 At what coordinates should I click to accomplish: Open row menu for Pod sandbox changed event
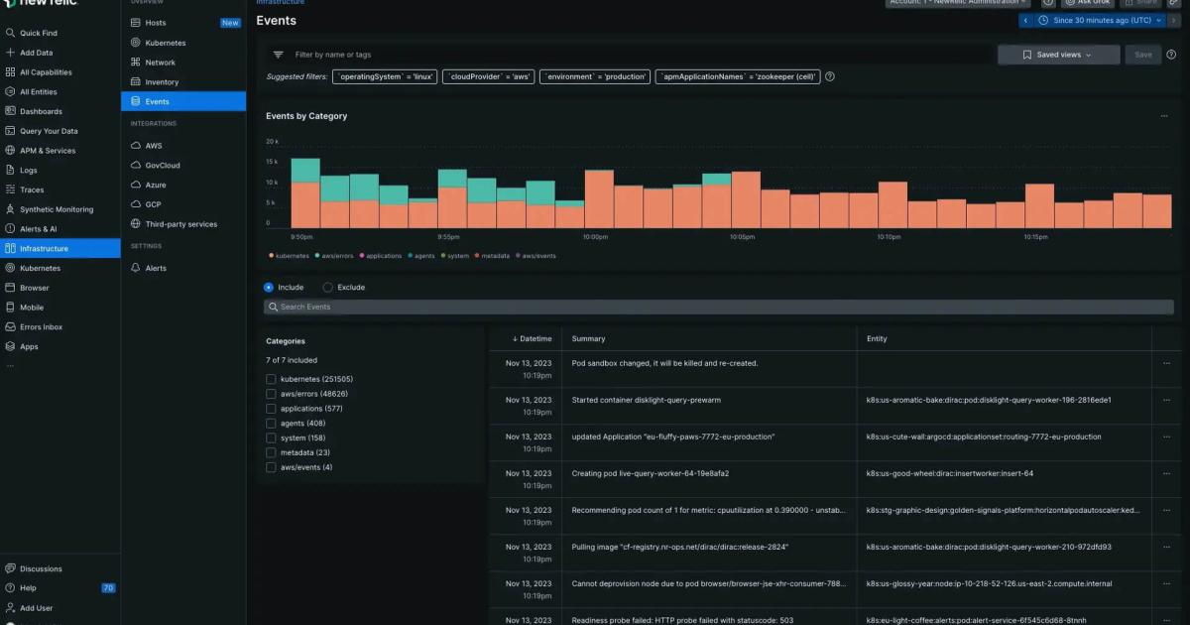pyautogui.click(x=1166, y=363)
